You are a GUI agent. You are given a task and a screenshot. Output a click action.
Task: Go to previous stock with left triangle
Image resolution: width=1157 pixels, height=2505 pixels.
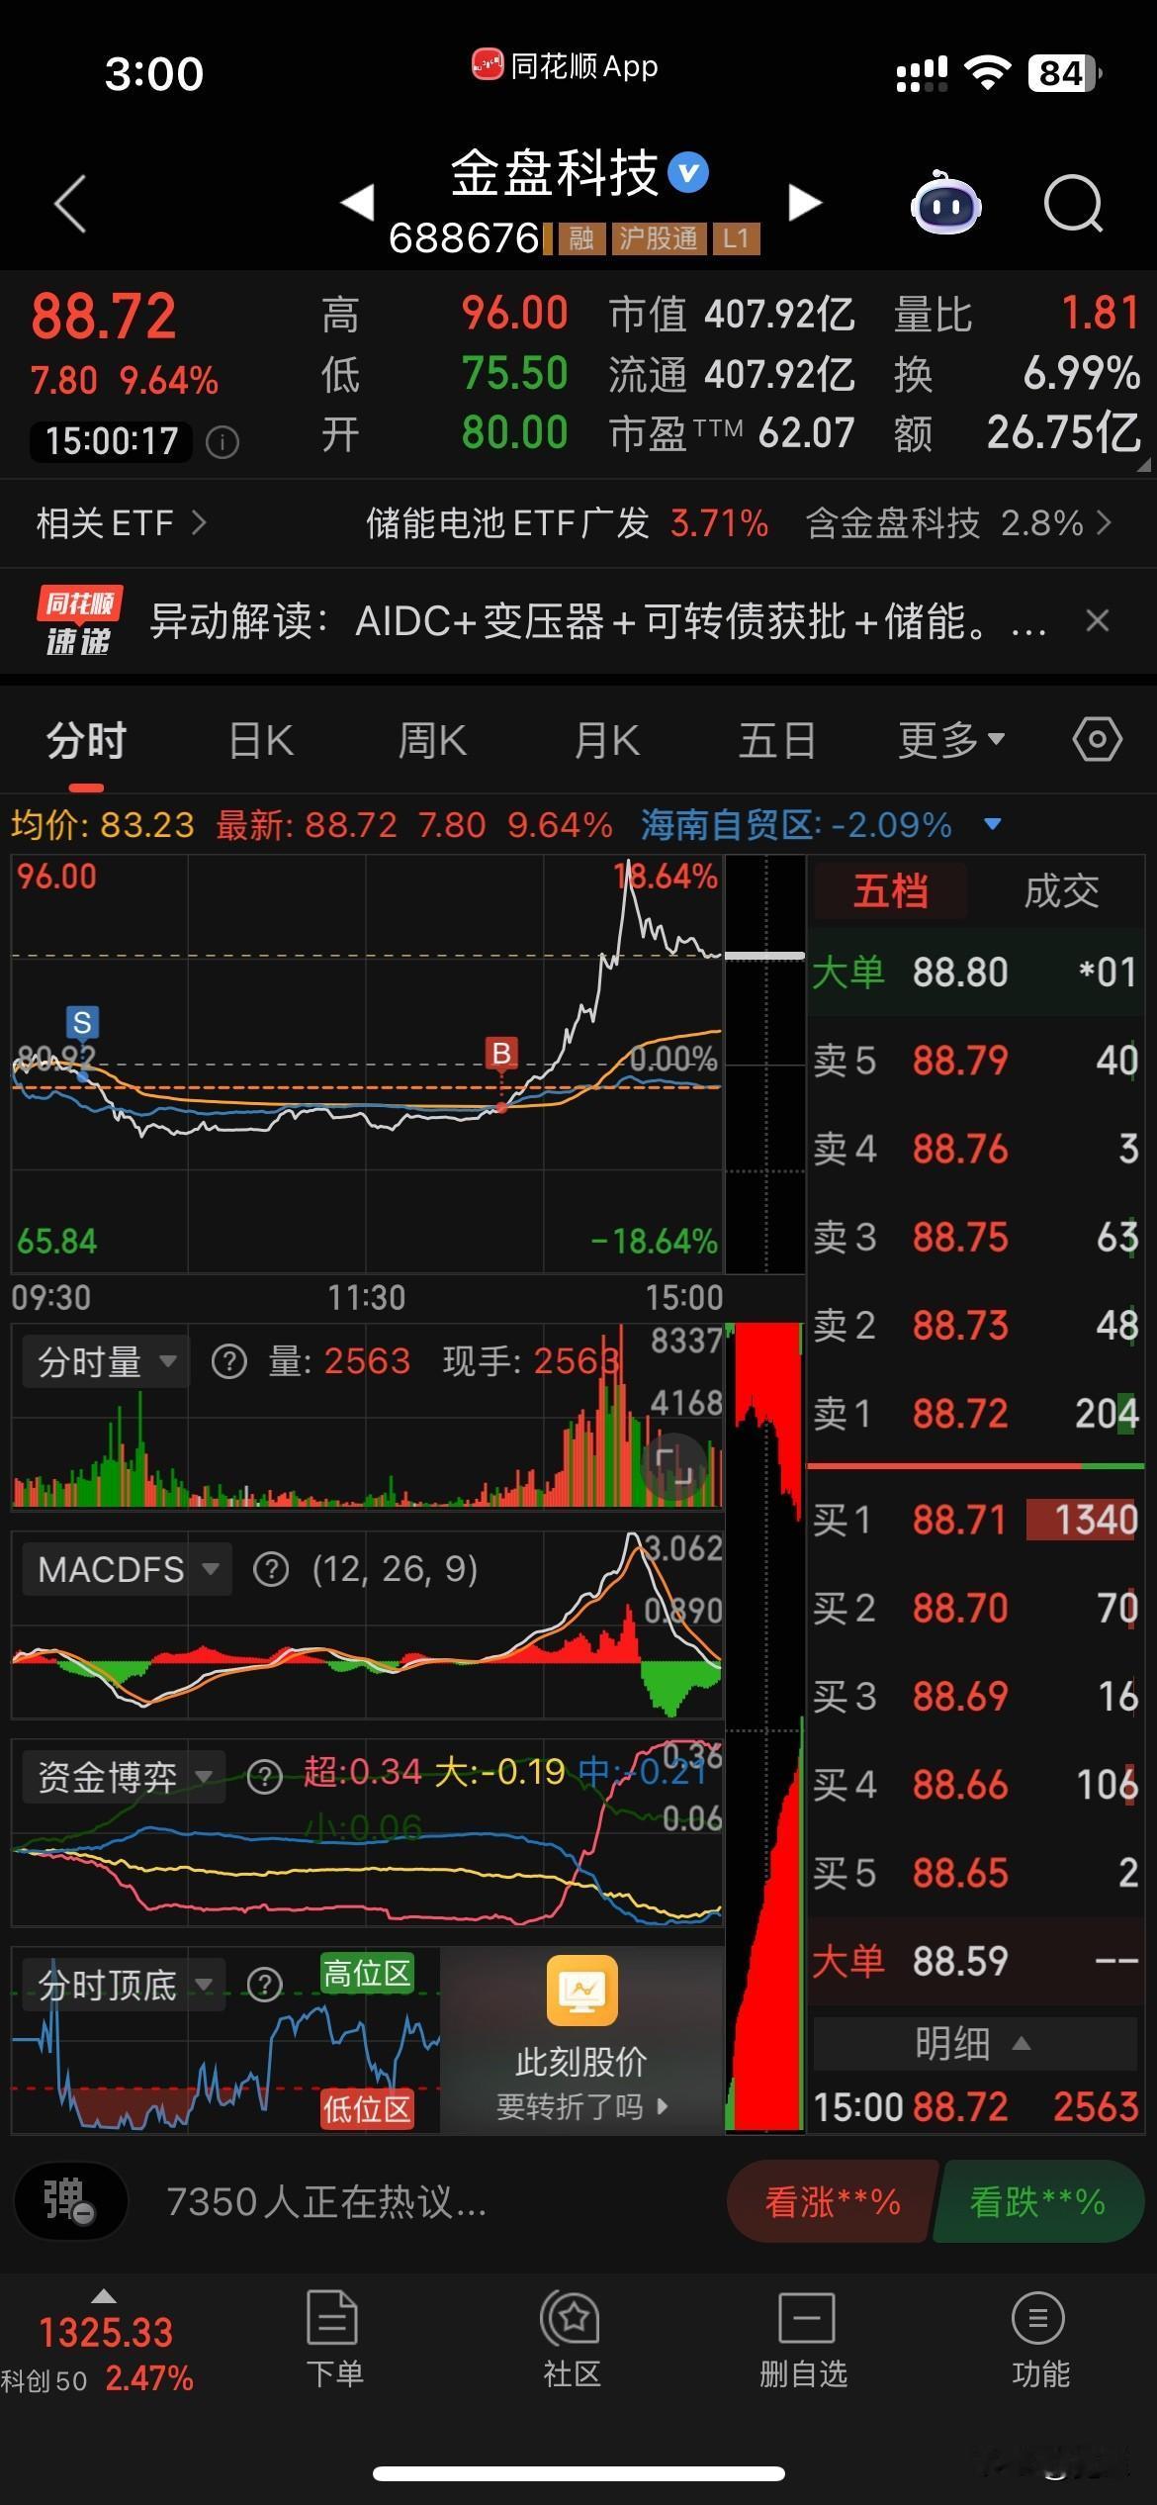(x=357, y=202)
